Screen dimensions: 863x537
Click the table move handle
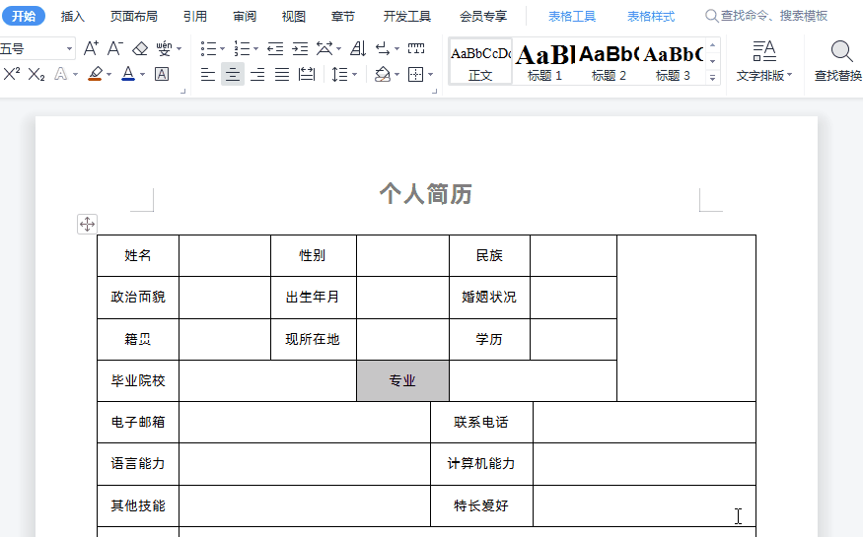tap(87, 224)
